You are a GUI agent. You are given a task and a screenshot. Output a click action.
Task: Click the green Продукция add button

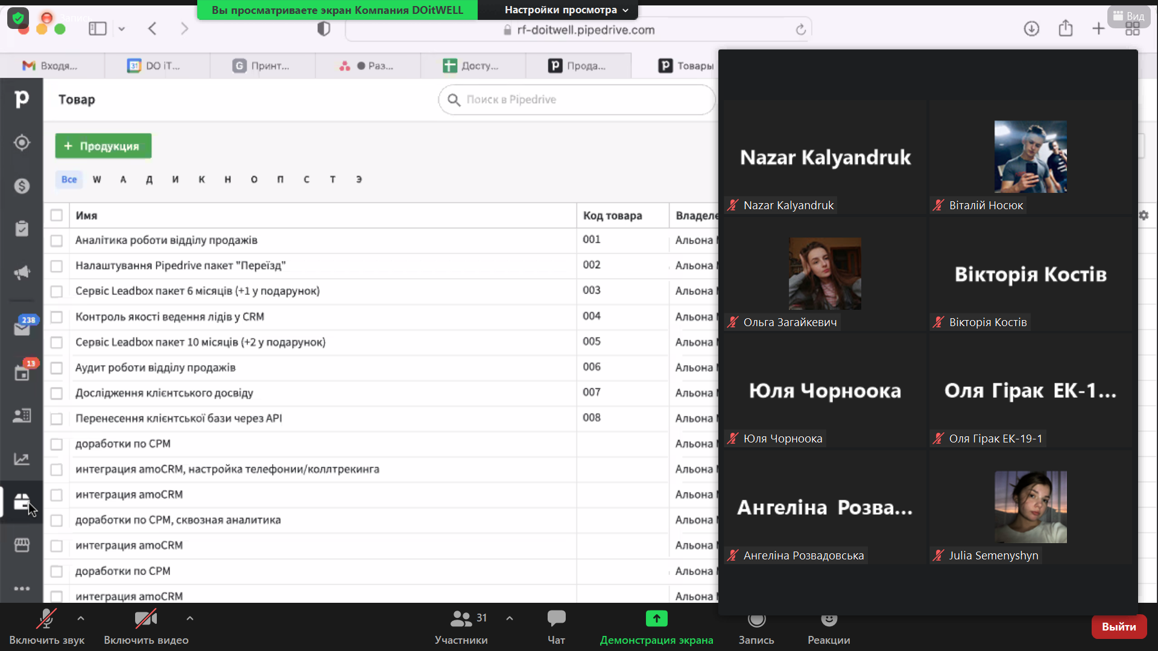click(x=103, y=146)
